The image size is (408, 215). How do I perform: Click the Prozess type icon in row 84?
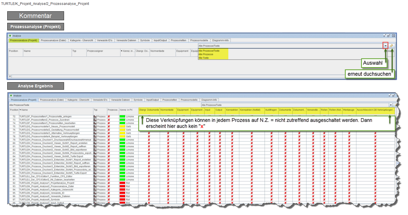pyautogui.click(x=95, y=156)
